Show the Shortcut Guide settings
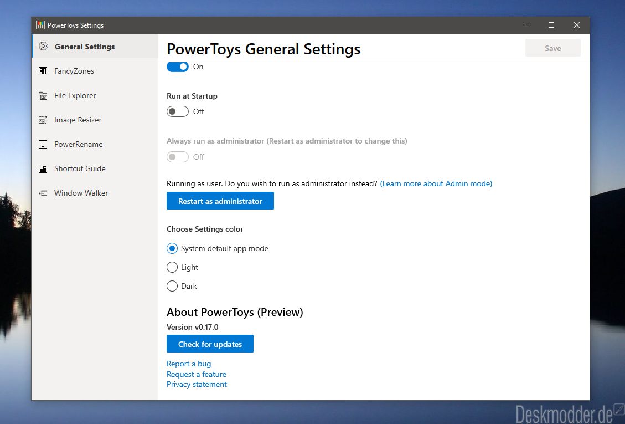This screenshot has height=424, width=625. (95, 168)
